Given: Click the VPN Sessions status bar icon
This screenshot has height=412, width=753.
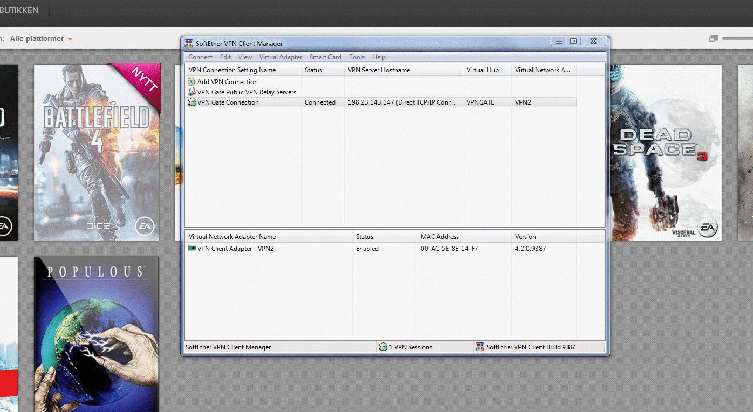Looking at the screenshot, I should click(x=383, y=347).
